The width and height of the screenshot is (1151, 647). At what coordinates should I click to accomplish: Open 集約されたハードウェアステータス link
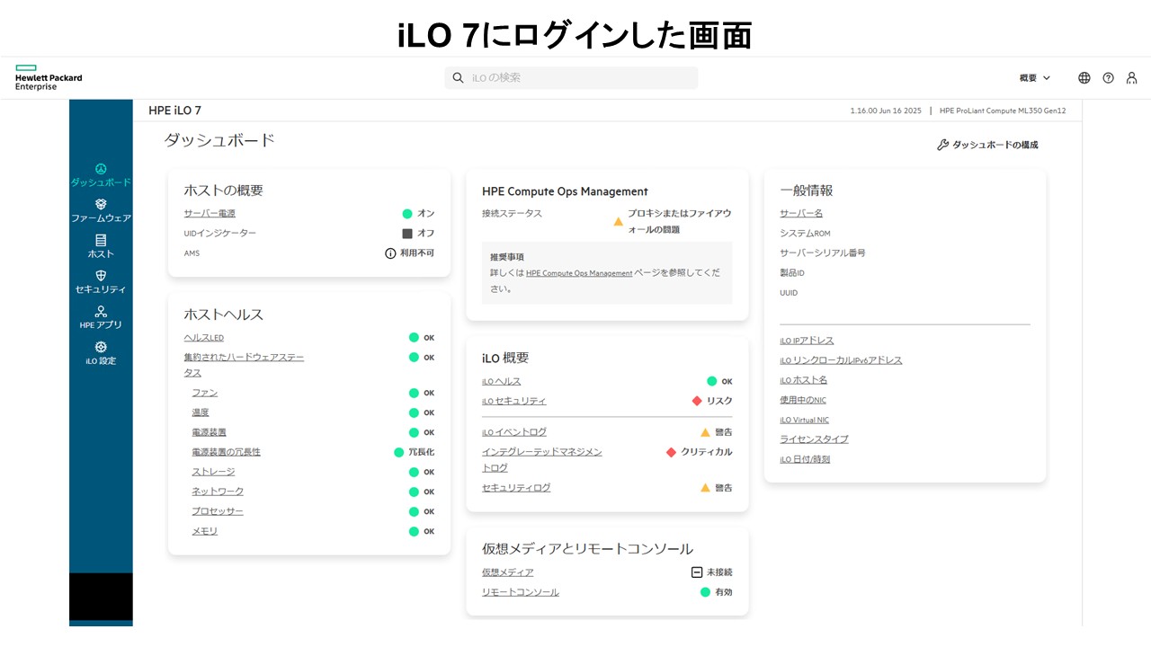244,365
